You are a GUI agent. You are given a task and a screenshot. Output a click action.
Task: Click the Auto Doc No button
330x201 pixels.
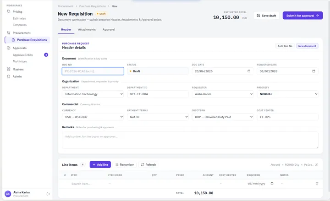click(285, 46)
